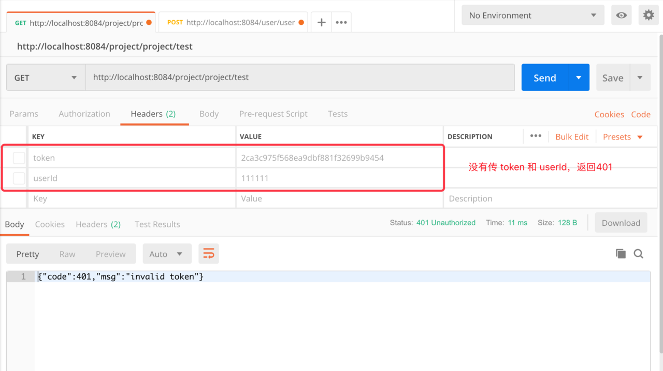
Task: Switch to the Params tab
Action: [24, 114]
